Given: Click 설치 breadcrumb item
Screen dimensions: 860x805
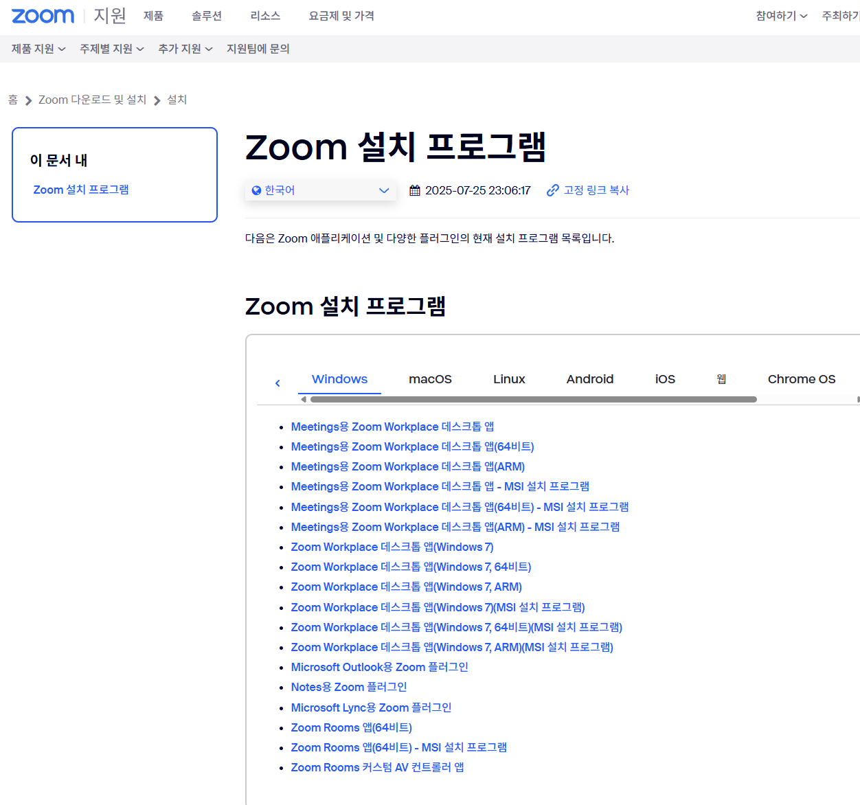Looking at the screenshot, I should tap(177, 100).
